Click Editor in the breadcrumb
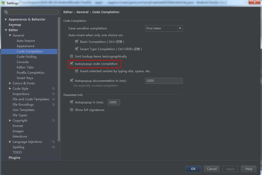Viewport: 262px width, 175px height. coord(68,12)
